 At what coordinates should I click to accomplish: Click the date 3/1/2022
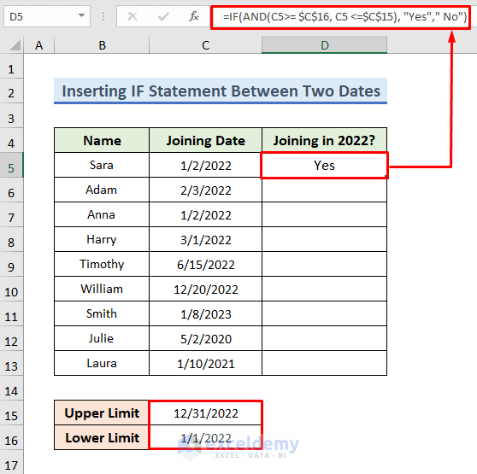[206, 240]
